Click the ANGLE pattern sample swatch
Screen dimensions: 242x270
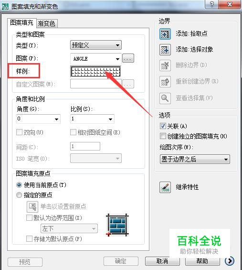coord(95,72)
